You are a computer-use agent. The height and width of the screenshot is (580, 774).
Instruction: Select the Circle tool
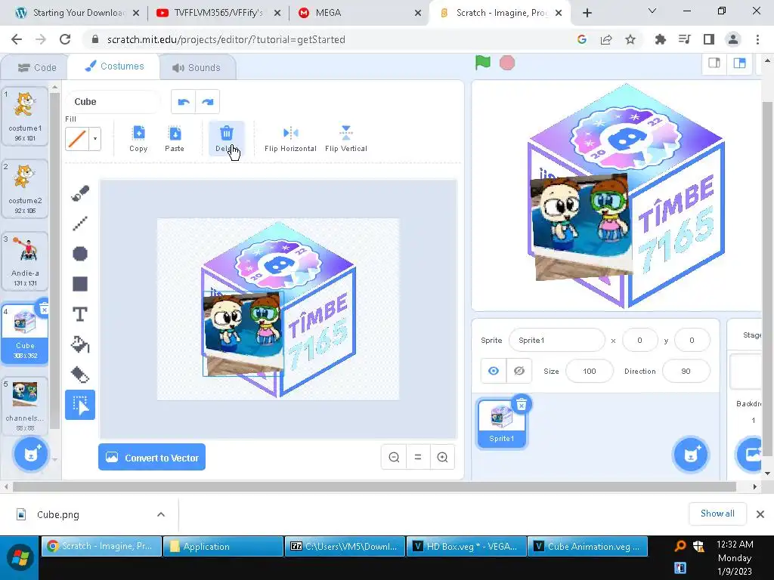coord(80,254)
